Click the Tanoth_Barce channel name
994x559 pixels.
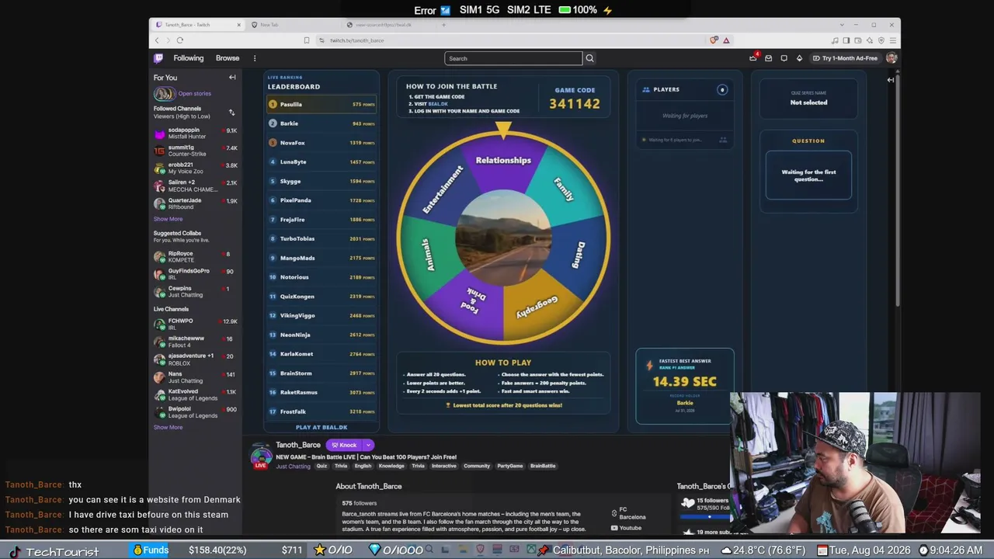(298, 445)
